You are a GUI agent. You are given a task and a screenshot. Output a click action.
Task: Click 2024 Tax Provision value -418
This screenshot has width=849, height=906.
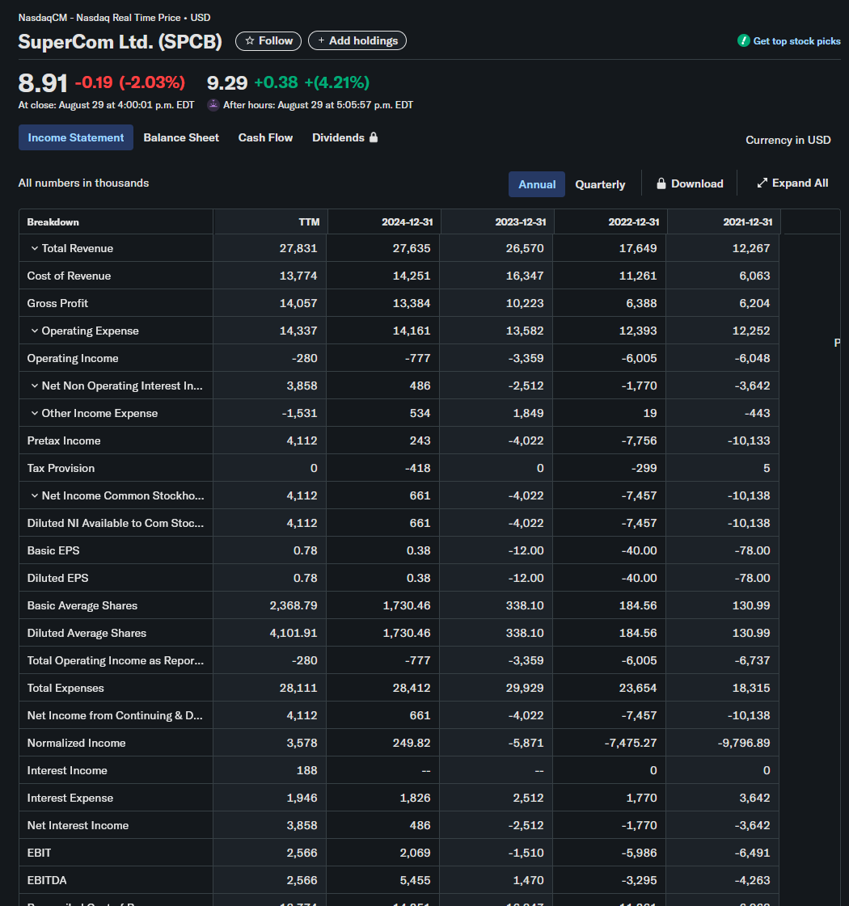pos(418,468)
